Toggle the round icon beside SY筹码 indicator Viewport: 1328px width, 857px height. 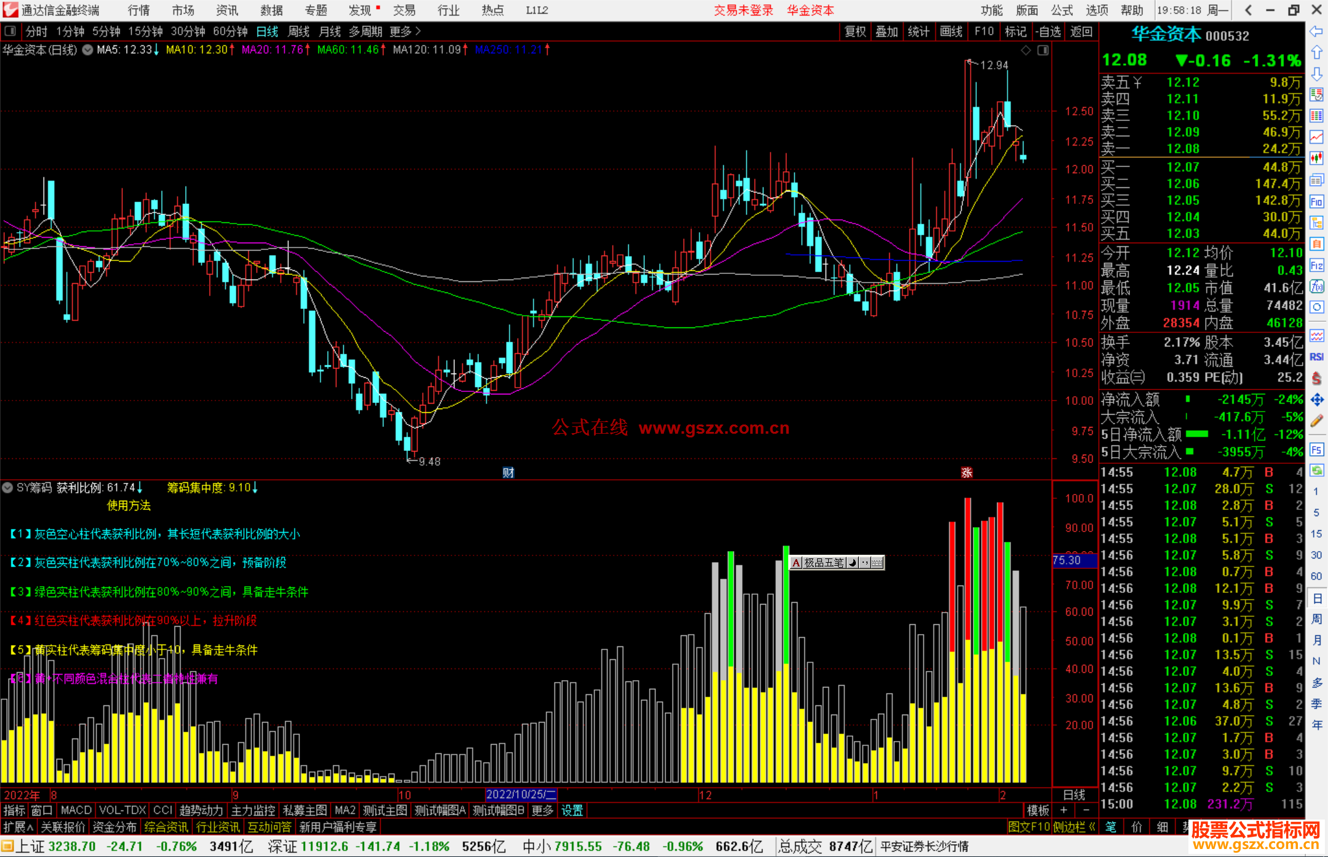click(7, 488)
